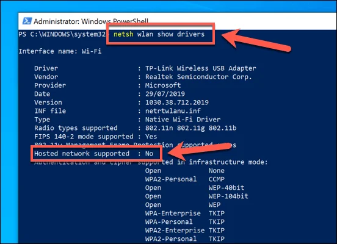
Task: Click the PS C:\WINDOWS\system32 prompt text
Action: pos(62,34)
